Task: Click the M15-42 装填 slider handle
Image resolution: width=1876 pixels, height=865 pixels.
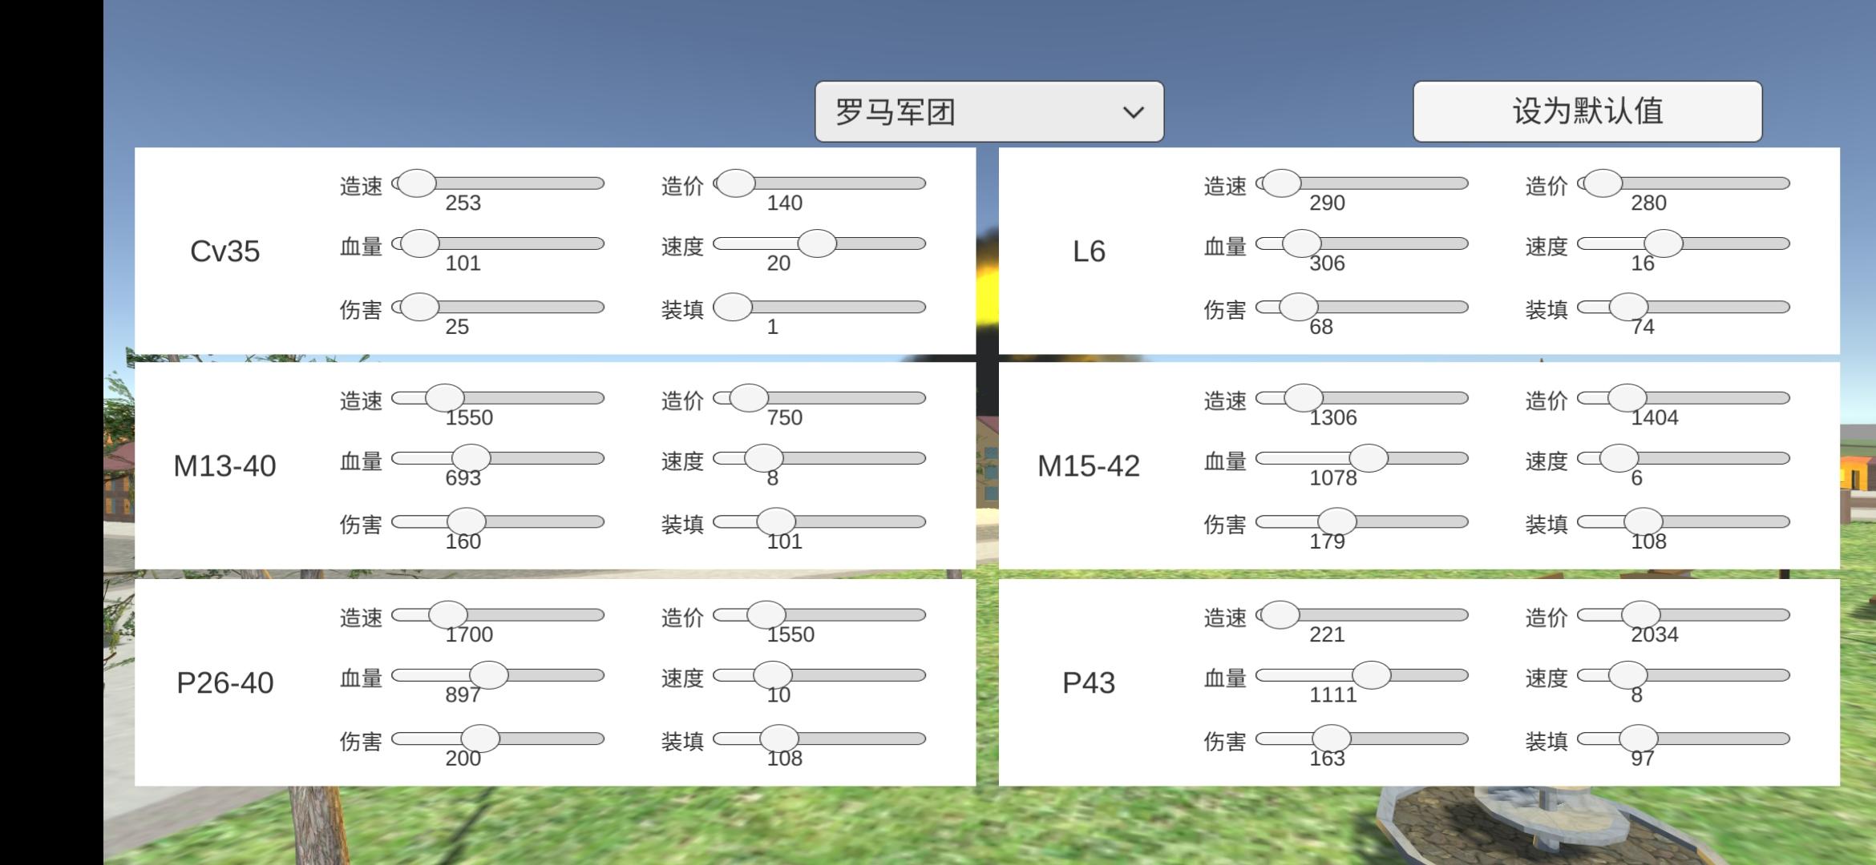Action: [x=1644, y=521]
